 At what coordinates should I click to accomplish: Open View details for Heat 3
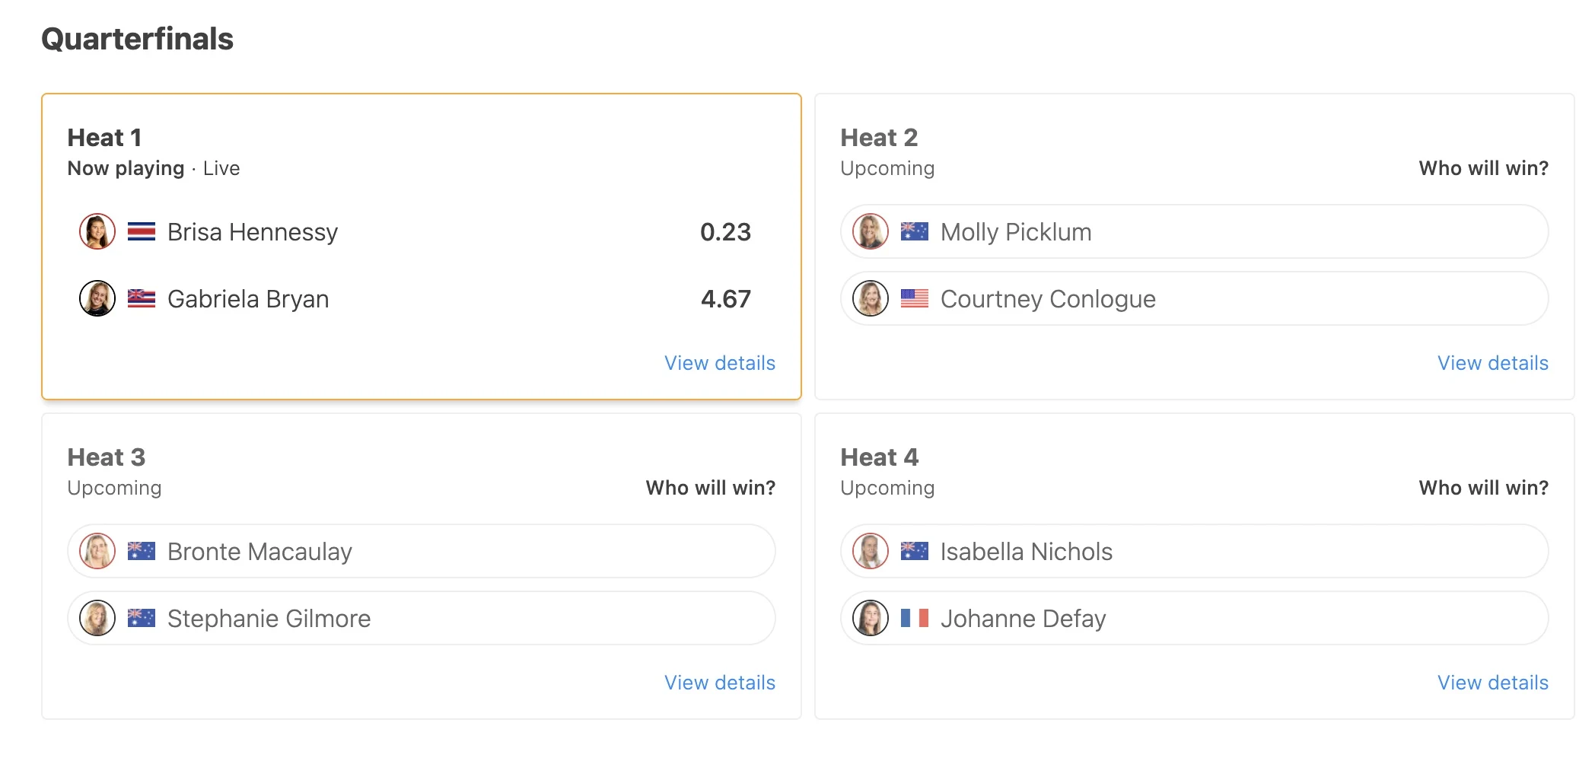point(719,683)
